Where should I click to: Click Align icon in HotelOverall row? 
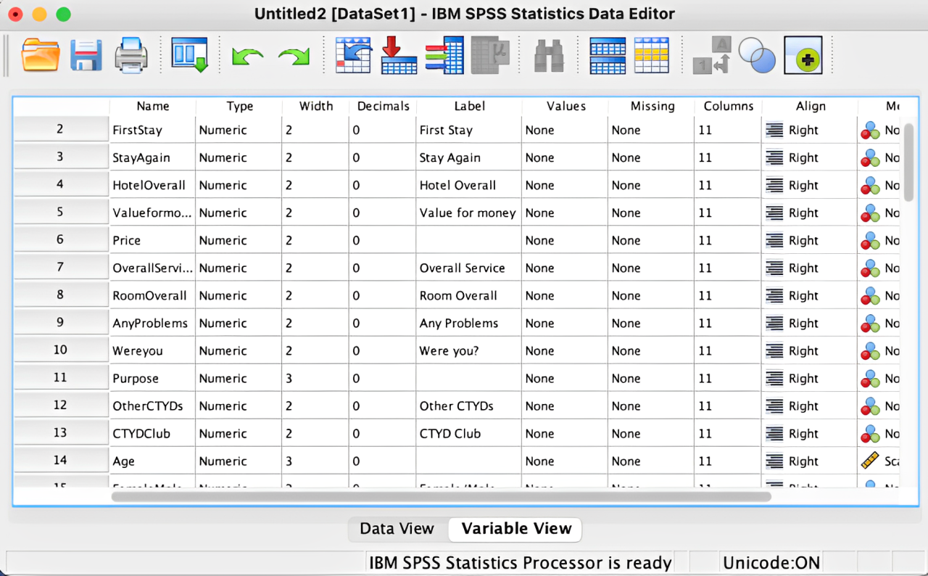tap(775, 186)
